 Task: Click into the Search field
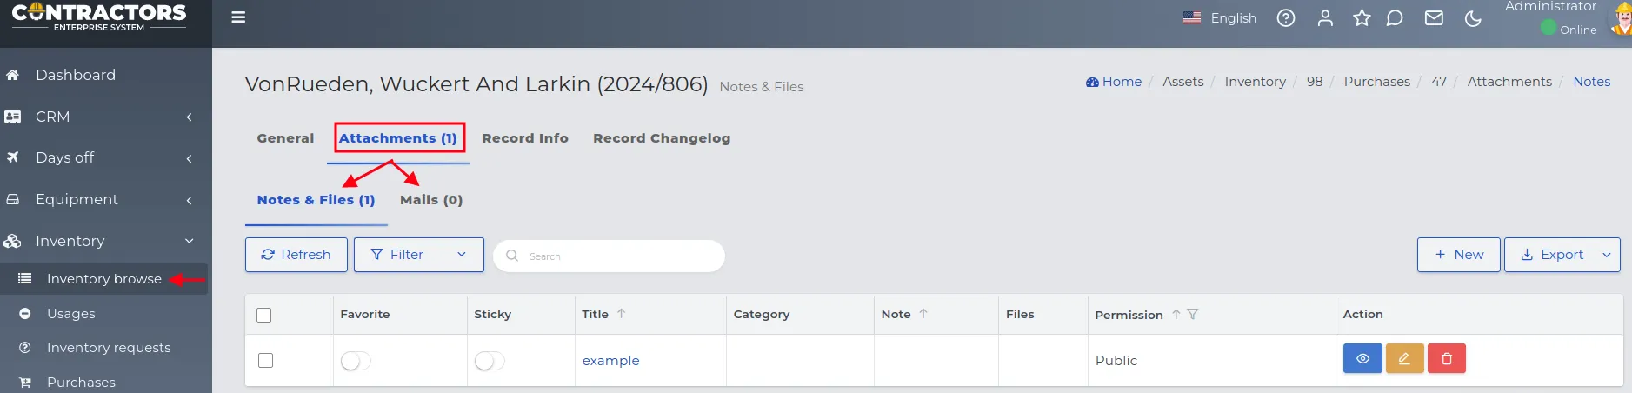coord(617,256)
